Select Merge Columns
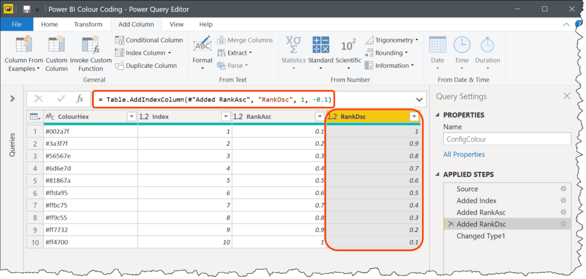The image size is (586, 279). coord(245,40)
